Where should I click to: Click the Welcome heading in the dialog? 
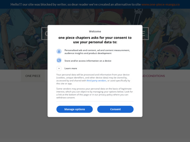click(95, 31)
